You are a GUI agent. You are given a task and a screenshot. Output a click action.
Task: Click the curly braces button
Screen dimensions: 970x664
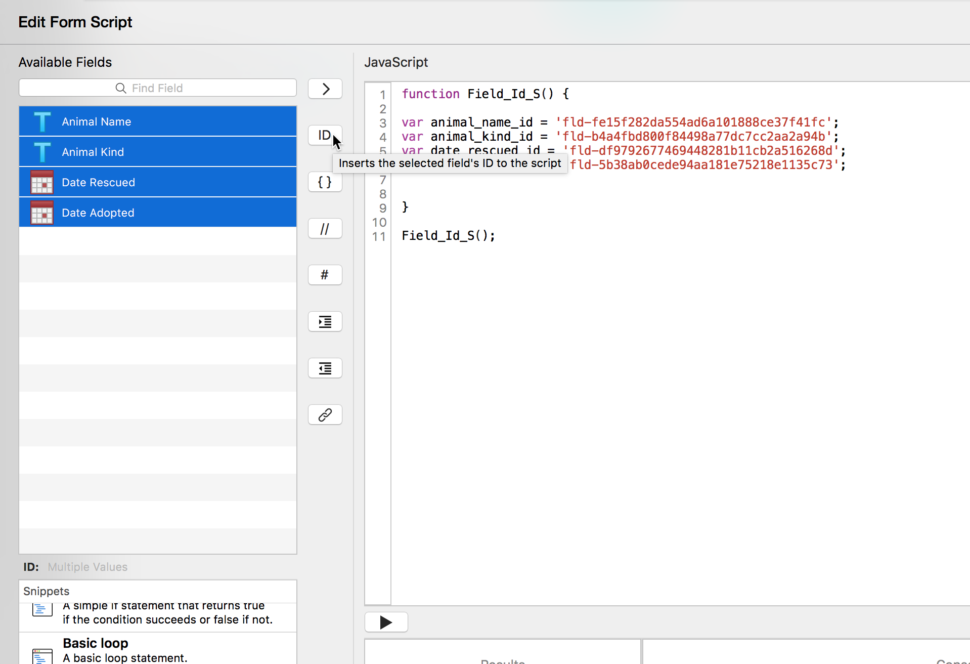pyautogui.click(x=325, y=182)
